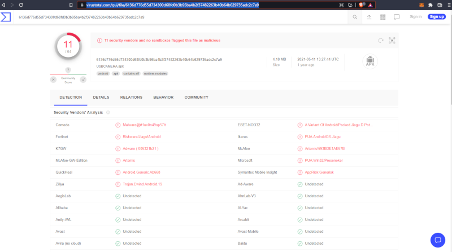Click the VirusTotal logo icon

[7, 17]
